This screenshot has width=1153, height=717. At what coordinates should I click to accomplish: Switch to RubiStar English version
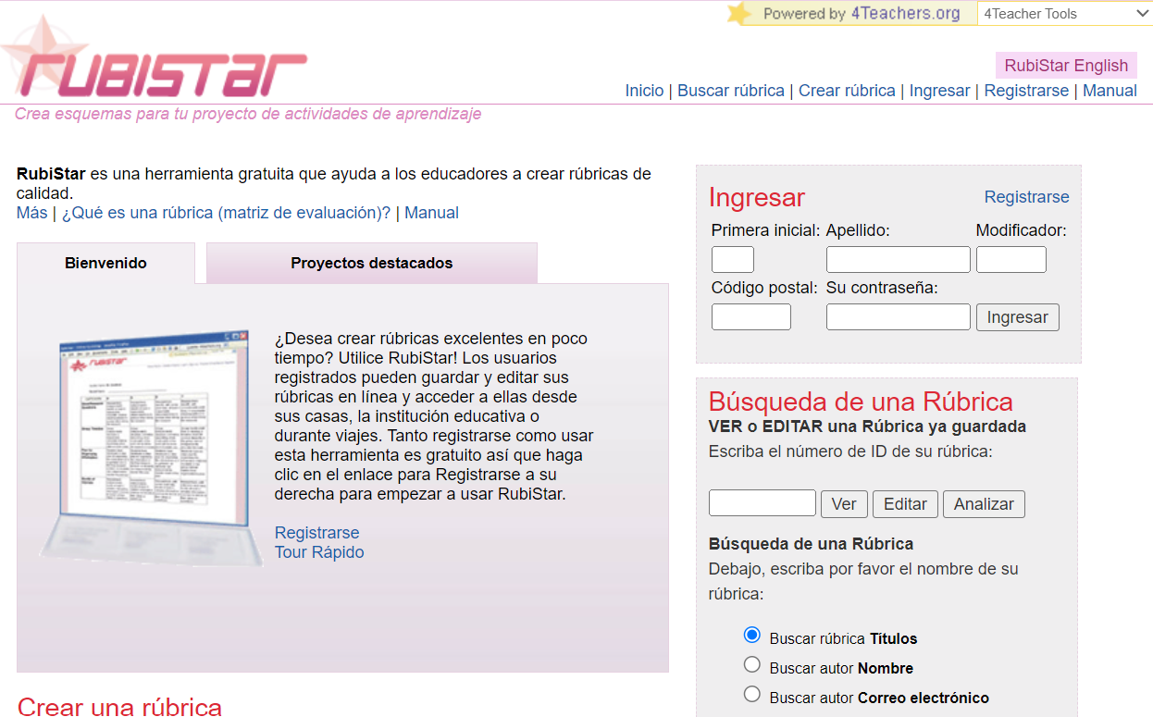1066,66
